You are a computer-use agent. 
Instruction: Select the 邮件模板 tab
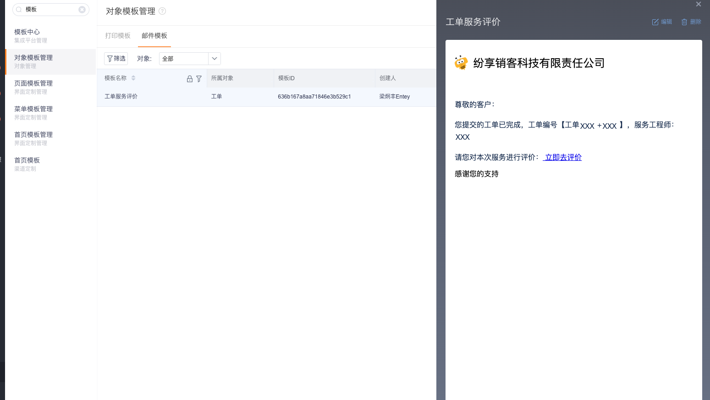pyautogui.click(x=154, y=36)
